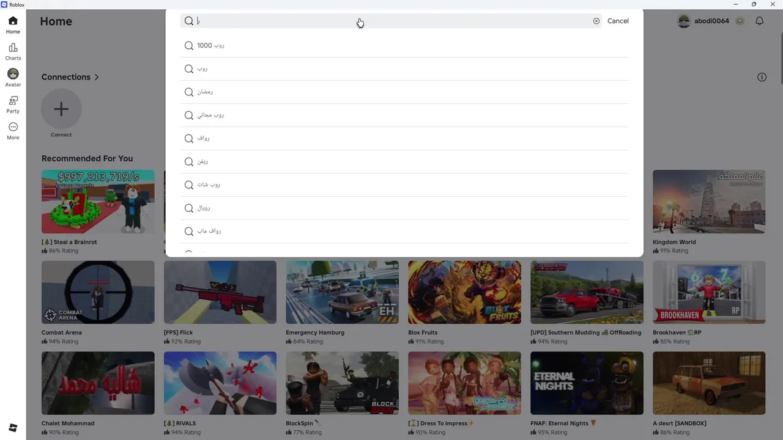
Task: Open the Dress To Impress thumbnail
Action: [x=464, y=383]
